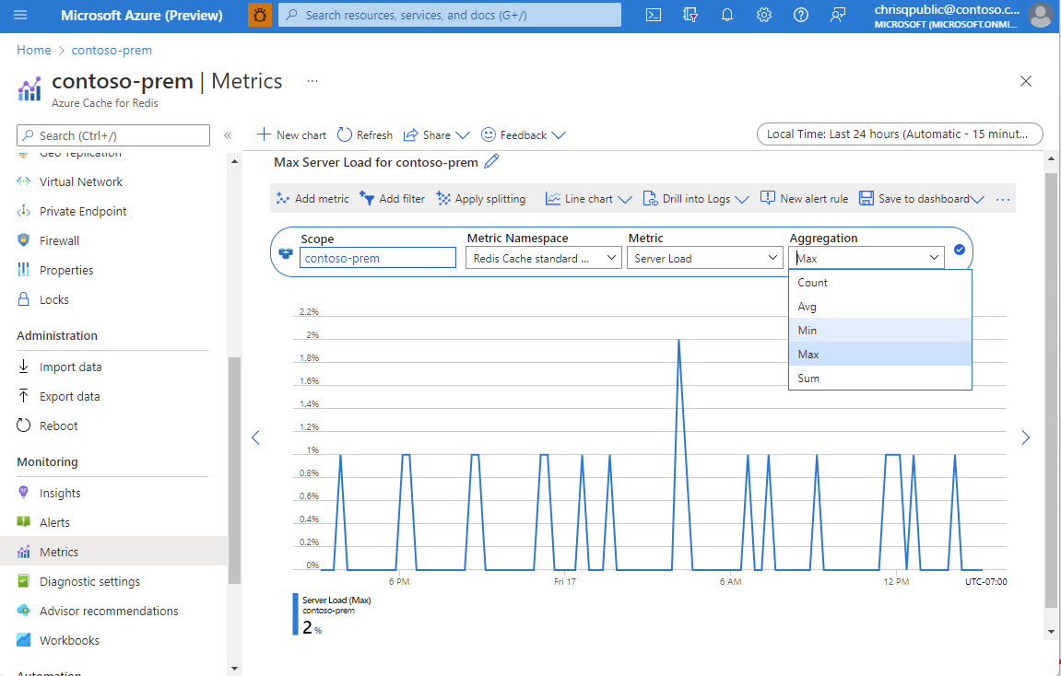The width and height of the screenshot is (1061, 676).
Task: Navigate to Home via the breadcrumb link
Action: click(33, 50)
